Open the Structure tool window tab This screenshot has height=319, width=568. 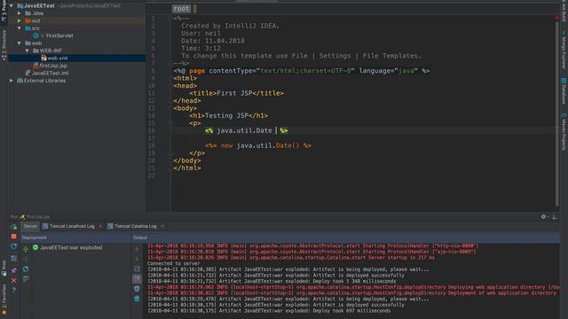click(x=4, y=45)
